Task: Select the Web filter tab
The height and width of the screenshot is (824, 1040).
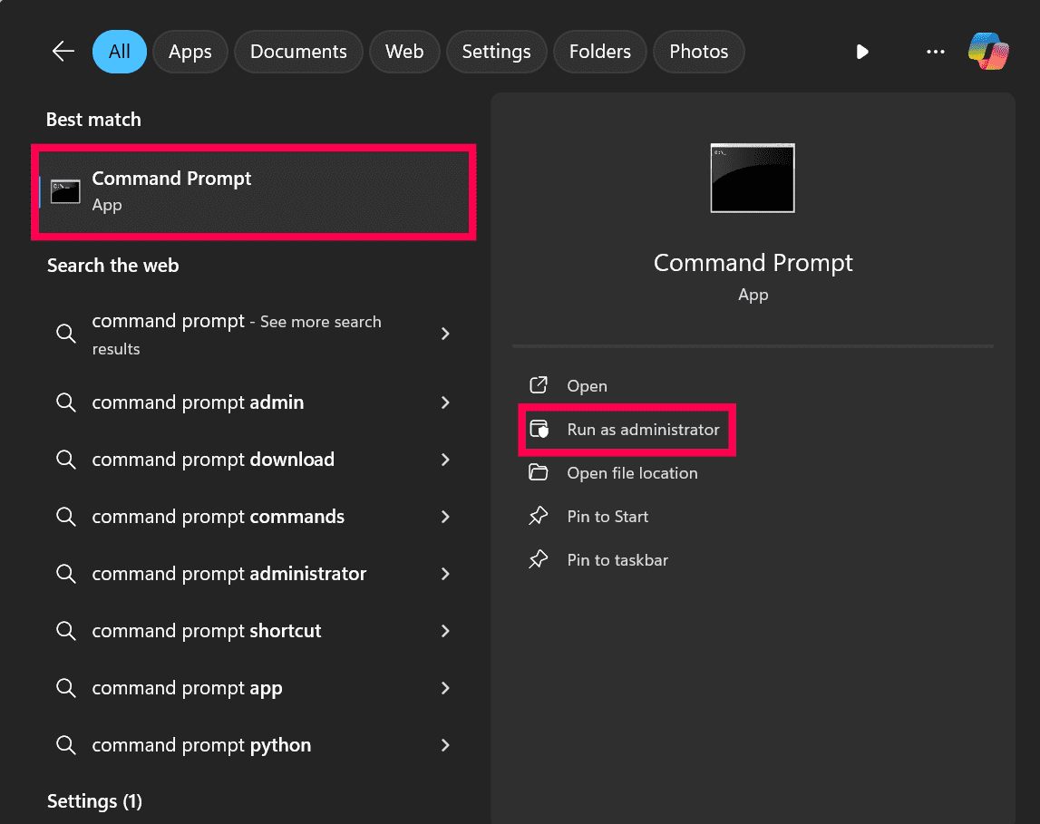Action: (x=404, y=52)
